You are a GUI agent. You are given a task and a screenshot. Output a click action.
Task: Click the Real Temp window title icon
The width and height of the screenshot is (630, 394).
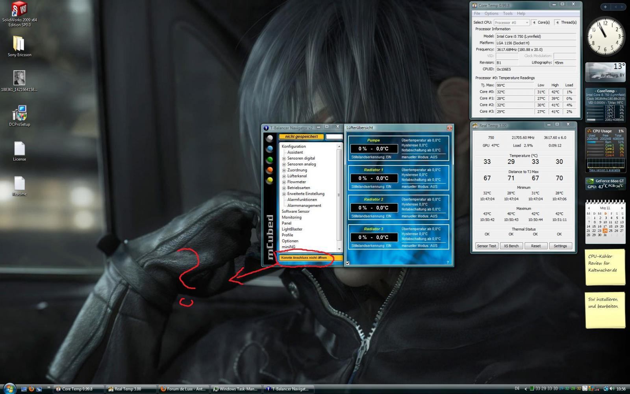pyautogui.click(x=475, y=126)
